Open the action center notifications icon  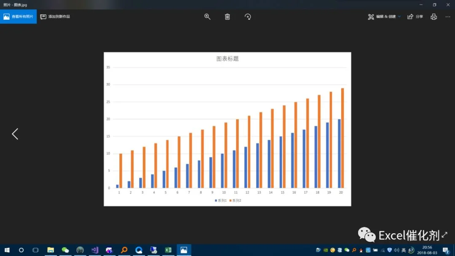pos(446,250)
